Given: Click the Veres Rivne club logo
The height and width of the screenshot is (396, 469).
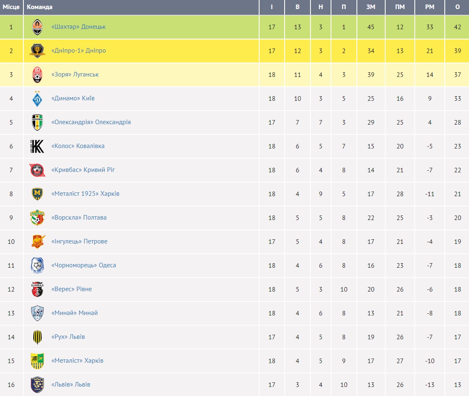Looking at the screenshot, I should (37, 289).
